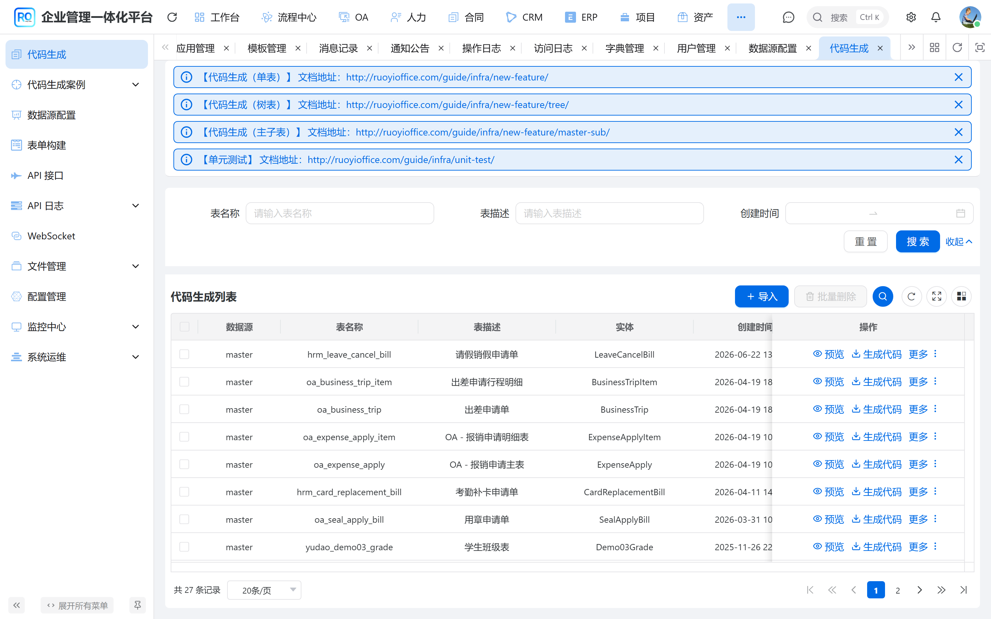
Task: Focus the 表名称 input field
Action: coord(340,213)
